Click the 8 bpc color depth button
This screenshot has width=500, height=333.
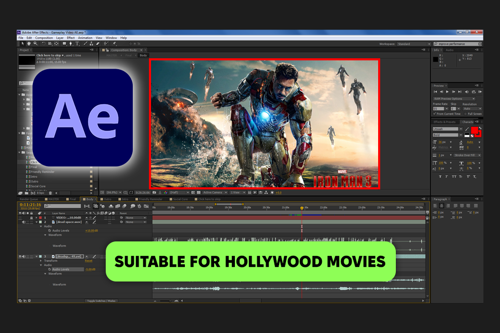41,193
